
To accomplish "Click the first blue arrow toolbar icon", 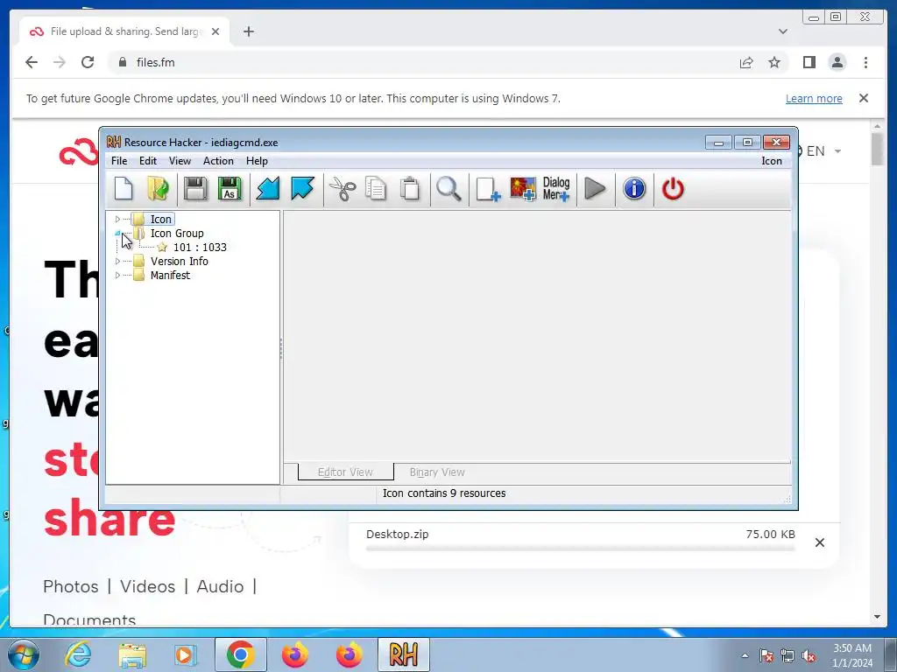I will click(x=268, y=189).
